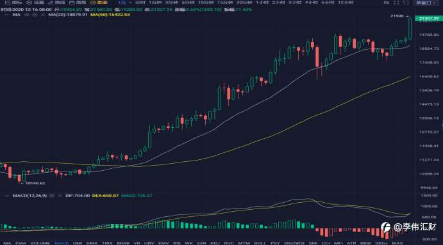Collapse the MACD indicator legend chevron
443x245 pixels.
coord(7,196)
